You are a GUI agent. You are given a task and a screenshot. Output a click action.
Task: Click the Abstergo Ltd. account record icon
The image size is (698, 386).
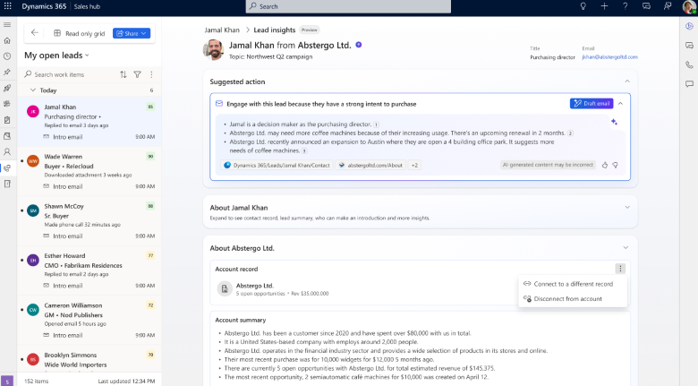(225, 289)
